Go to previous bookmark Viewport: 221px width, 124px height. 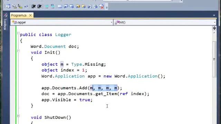66,6
